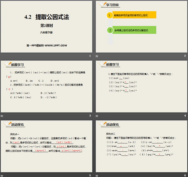
Task: Click the 第2课时 subtitle on first slide
Action: click(47, 26)
